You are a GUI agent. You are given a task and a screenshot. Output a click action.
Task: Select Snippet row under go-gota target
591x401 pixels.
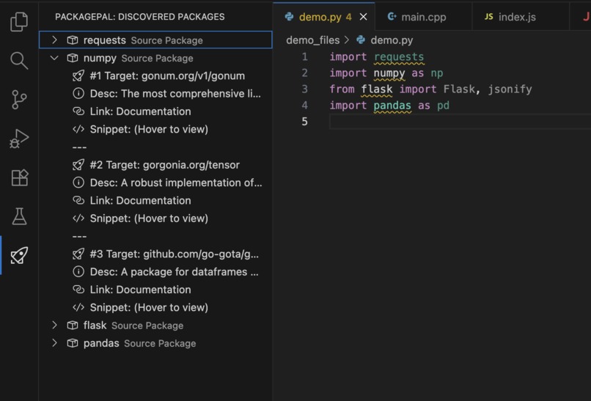pyautogui.click(x=155, y=308)
